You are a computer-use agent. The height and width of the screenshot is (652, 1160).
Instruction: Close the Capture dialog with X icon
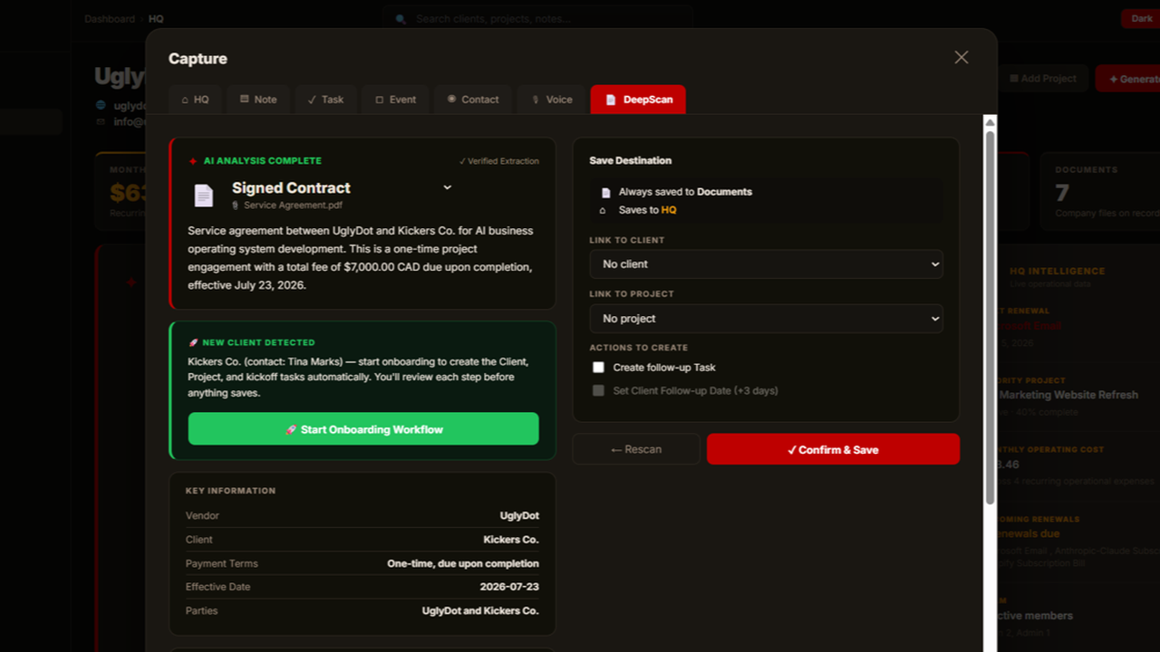coord(962,58)
